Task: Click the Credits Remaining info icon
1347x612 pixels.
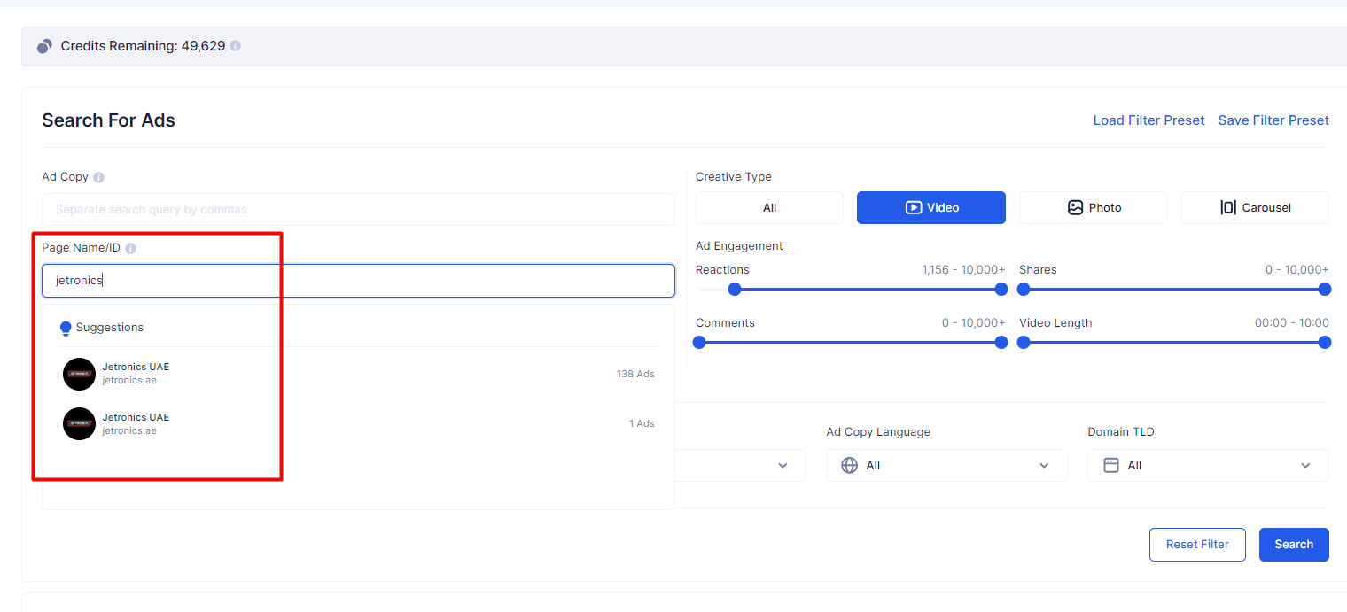Action: (x=235, y=46)
